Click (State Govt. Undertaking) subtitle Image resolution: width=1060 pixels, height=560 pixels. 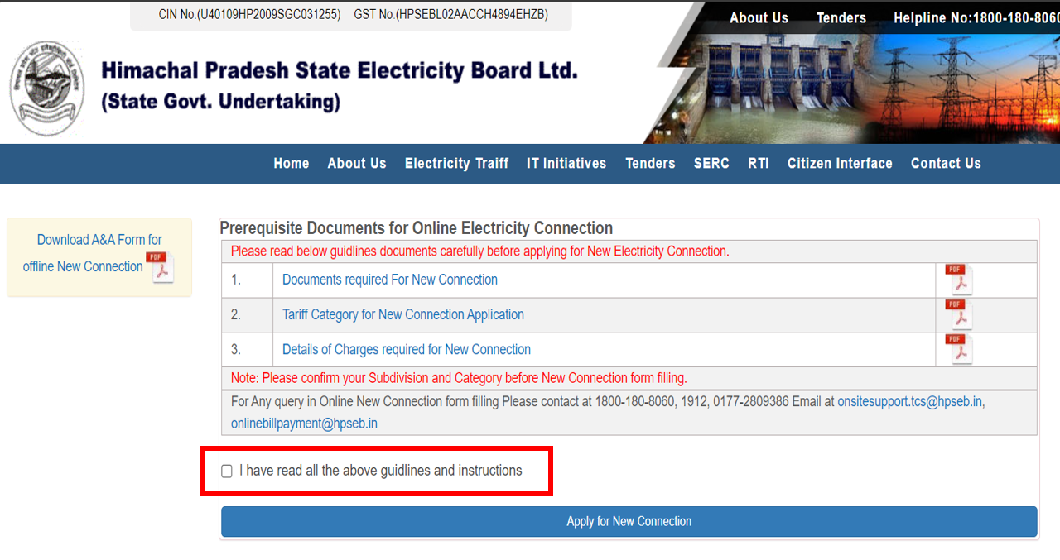(220, 103)
